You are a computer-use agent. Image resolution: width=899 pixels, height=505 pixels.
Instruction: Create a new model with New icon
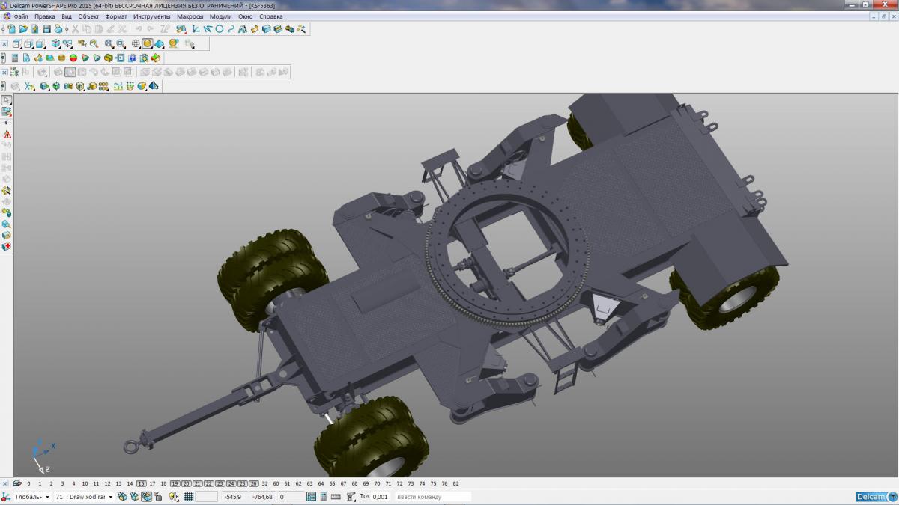11,28
